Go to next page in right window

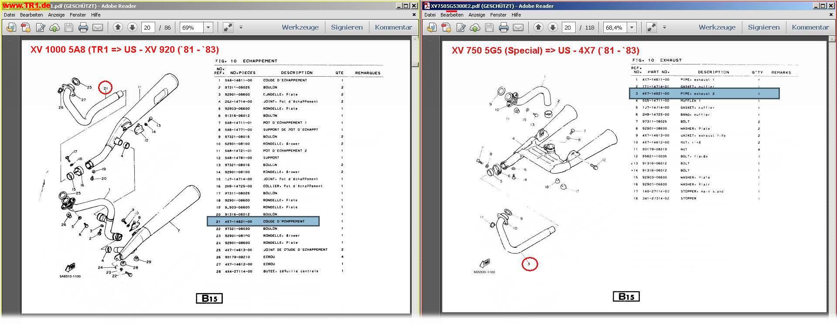click(553, 27)
